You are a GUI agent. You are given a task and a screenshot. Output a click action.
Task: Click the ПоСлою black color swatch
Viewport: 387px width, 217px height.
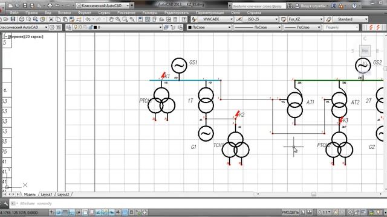click(x=190, y=27)
